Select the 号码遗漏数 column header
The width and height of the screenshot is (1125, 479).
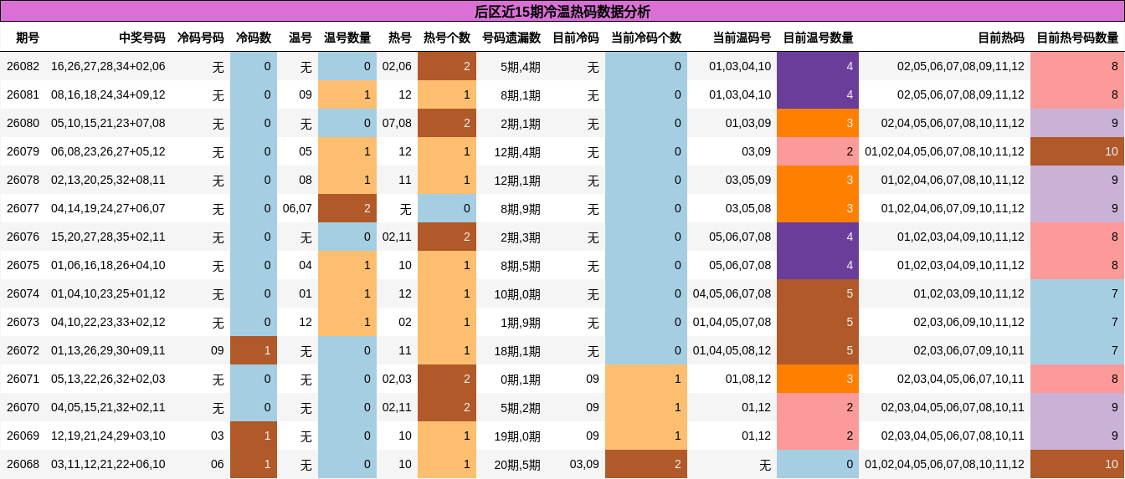pyautogui.click(x=511, y=38)
